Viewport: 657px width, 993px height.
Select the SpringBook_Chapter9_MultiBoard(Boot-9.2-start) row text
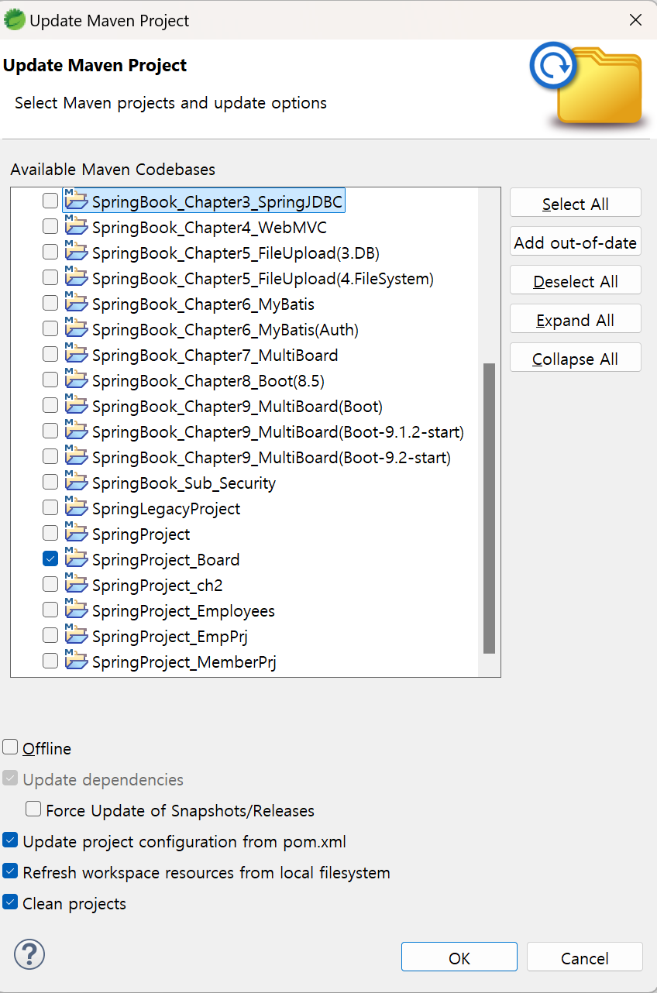tap(271, 457)
